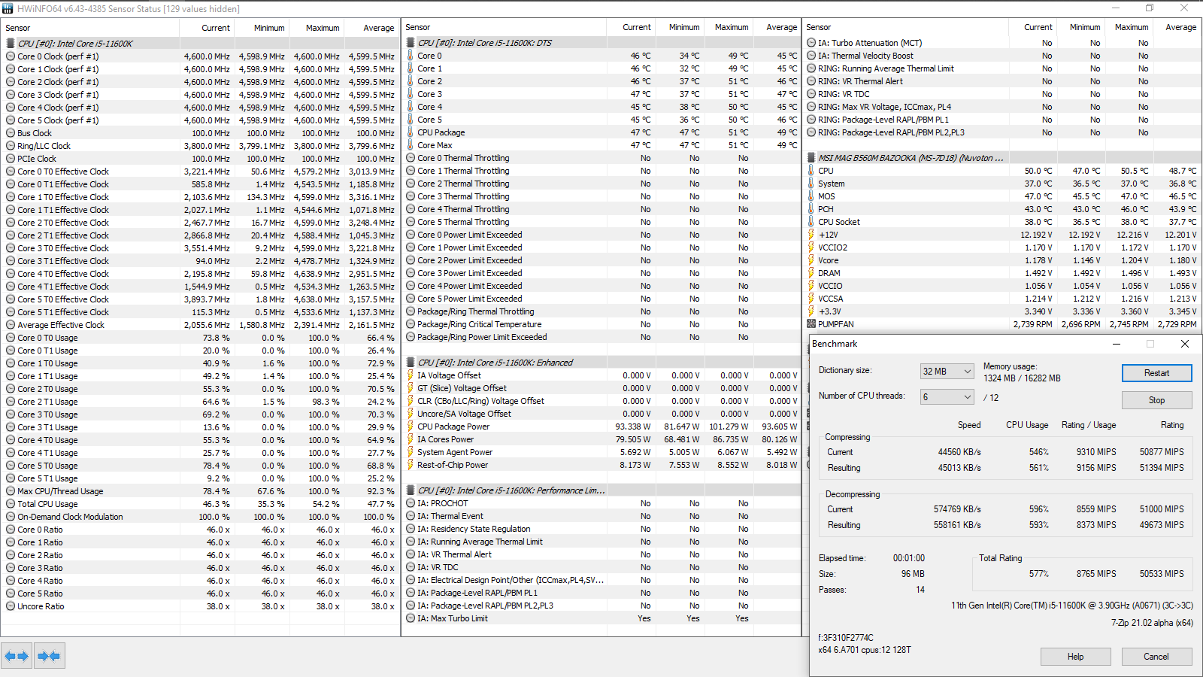The width and height of the screenshot is (1203, 677).
Task: Open Help in the Benchmark dialog
Action: tap(1075, 657)
